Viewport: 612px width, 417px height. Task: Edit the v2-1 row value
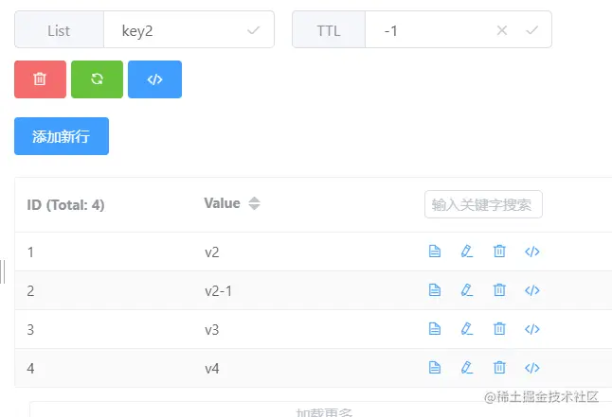(x=466, y=290)
